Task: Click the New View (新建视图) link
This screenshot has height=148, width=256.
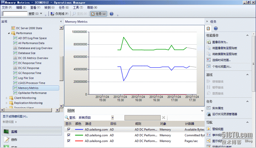Action: [8, 122]
